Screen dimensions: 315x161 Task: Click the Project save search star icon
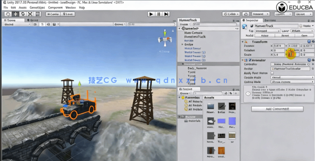tap(236, 93)
